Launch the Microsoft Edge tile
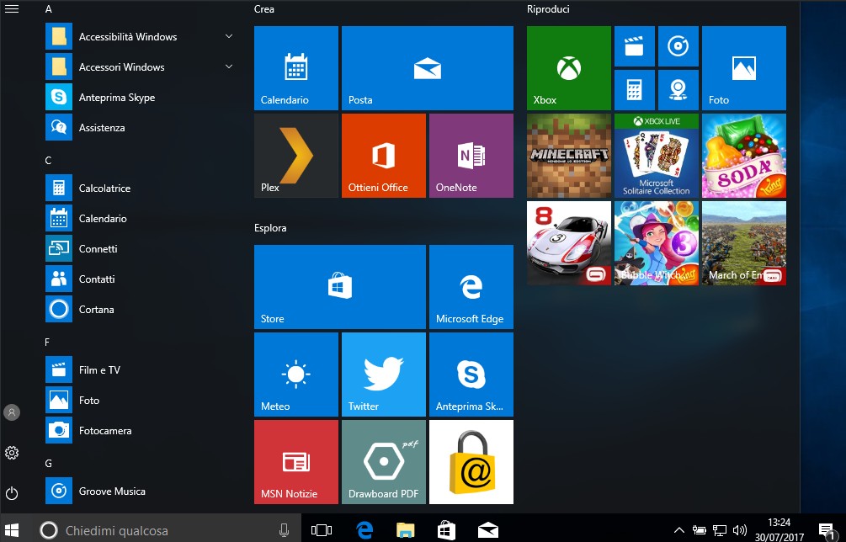The image size is (846, 542). (471, 287)
